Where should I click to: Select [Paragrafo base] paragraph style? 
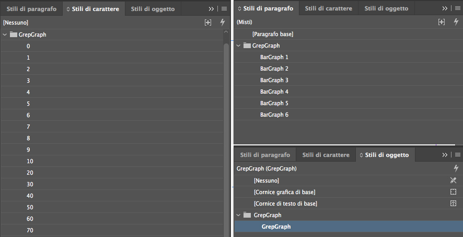tap(349, 35)
